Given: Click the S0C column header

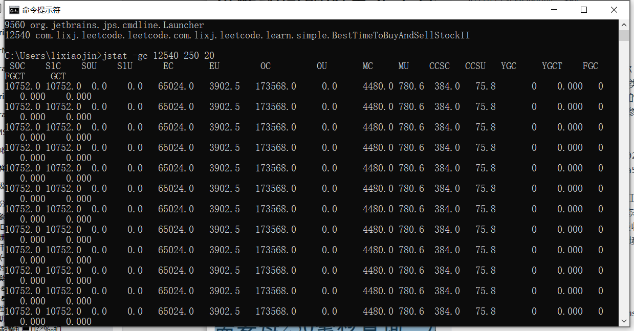Looking at the screenshot, I should tap(17, 66).
